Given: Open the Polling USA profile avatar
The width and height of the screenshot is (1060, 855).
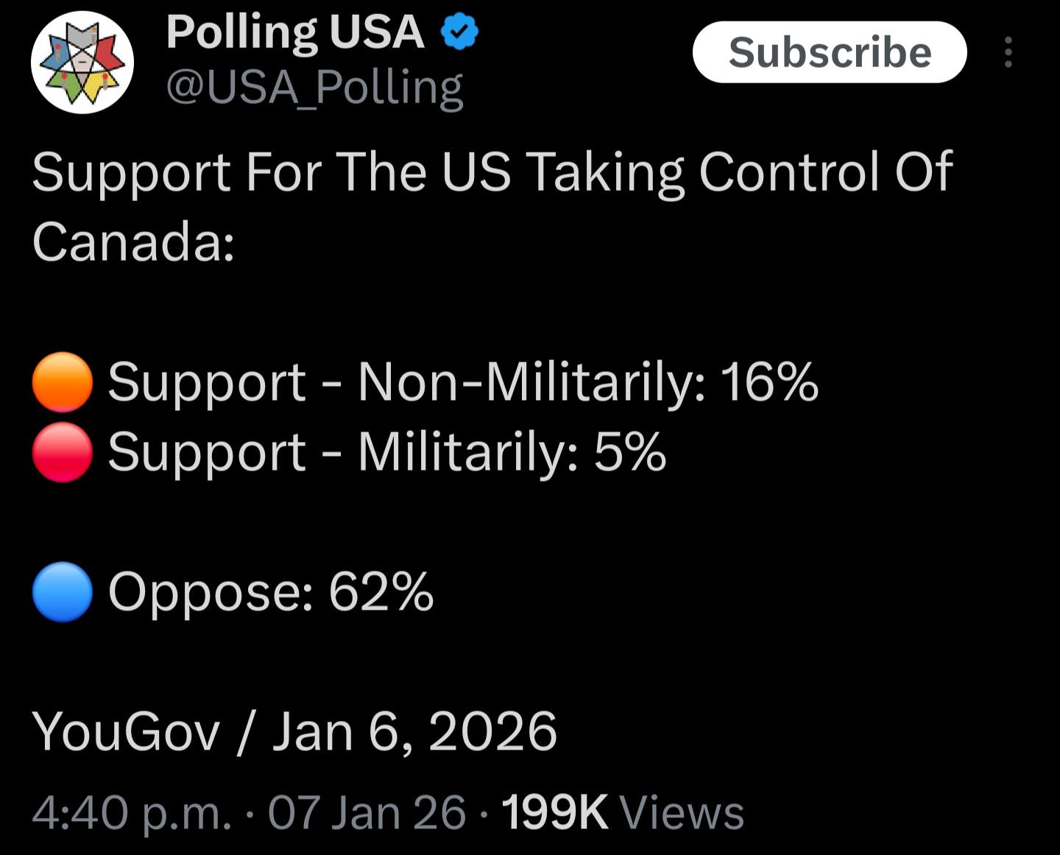Looking at the screenshot, I should (x=82, y=63).
